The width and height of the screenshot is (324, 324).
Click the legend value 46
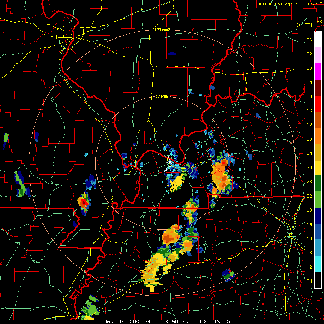click(x=309, y=111)
